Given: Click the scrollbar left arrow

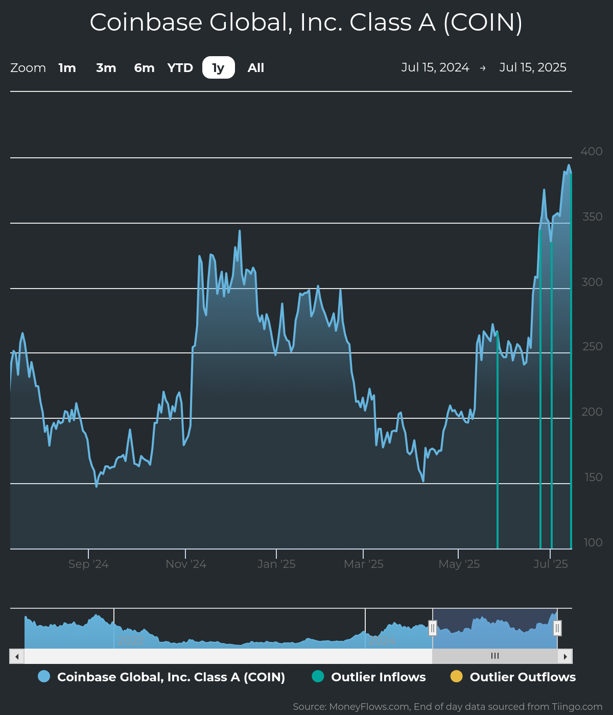Looking at the screenshot, I should point(17,656).
